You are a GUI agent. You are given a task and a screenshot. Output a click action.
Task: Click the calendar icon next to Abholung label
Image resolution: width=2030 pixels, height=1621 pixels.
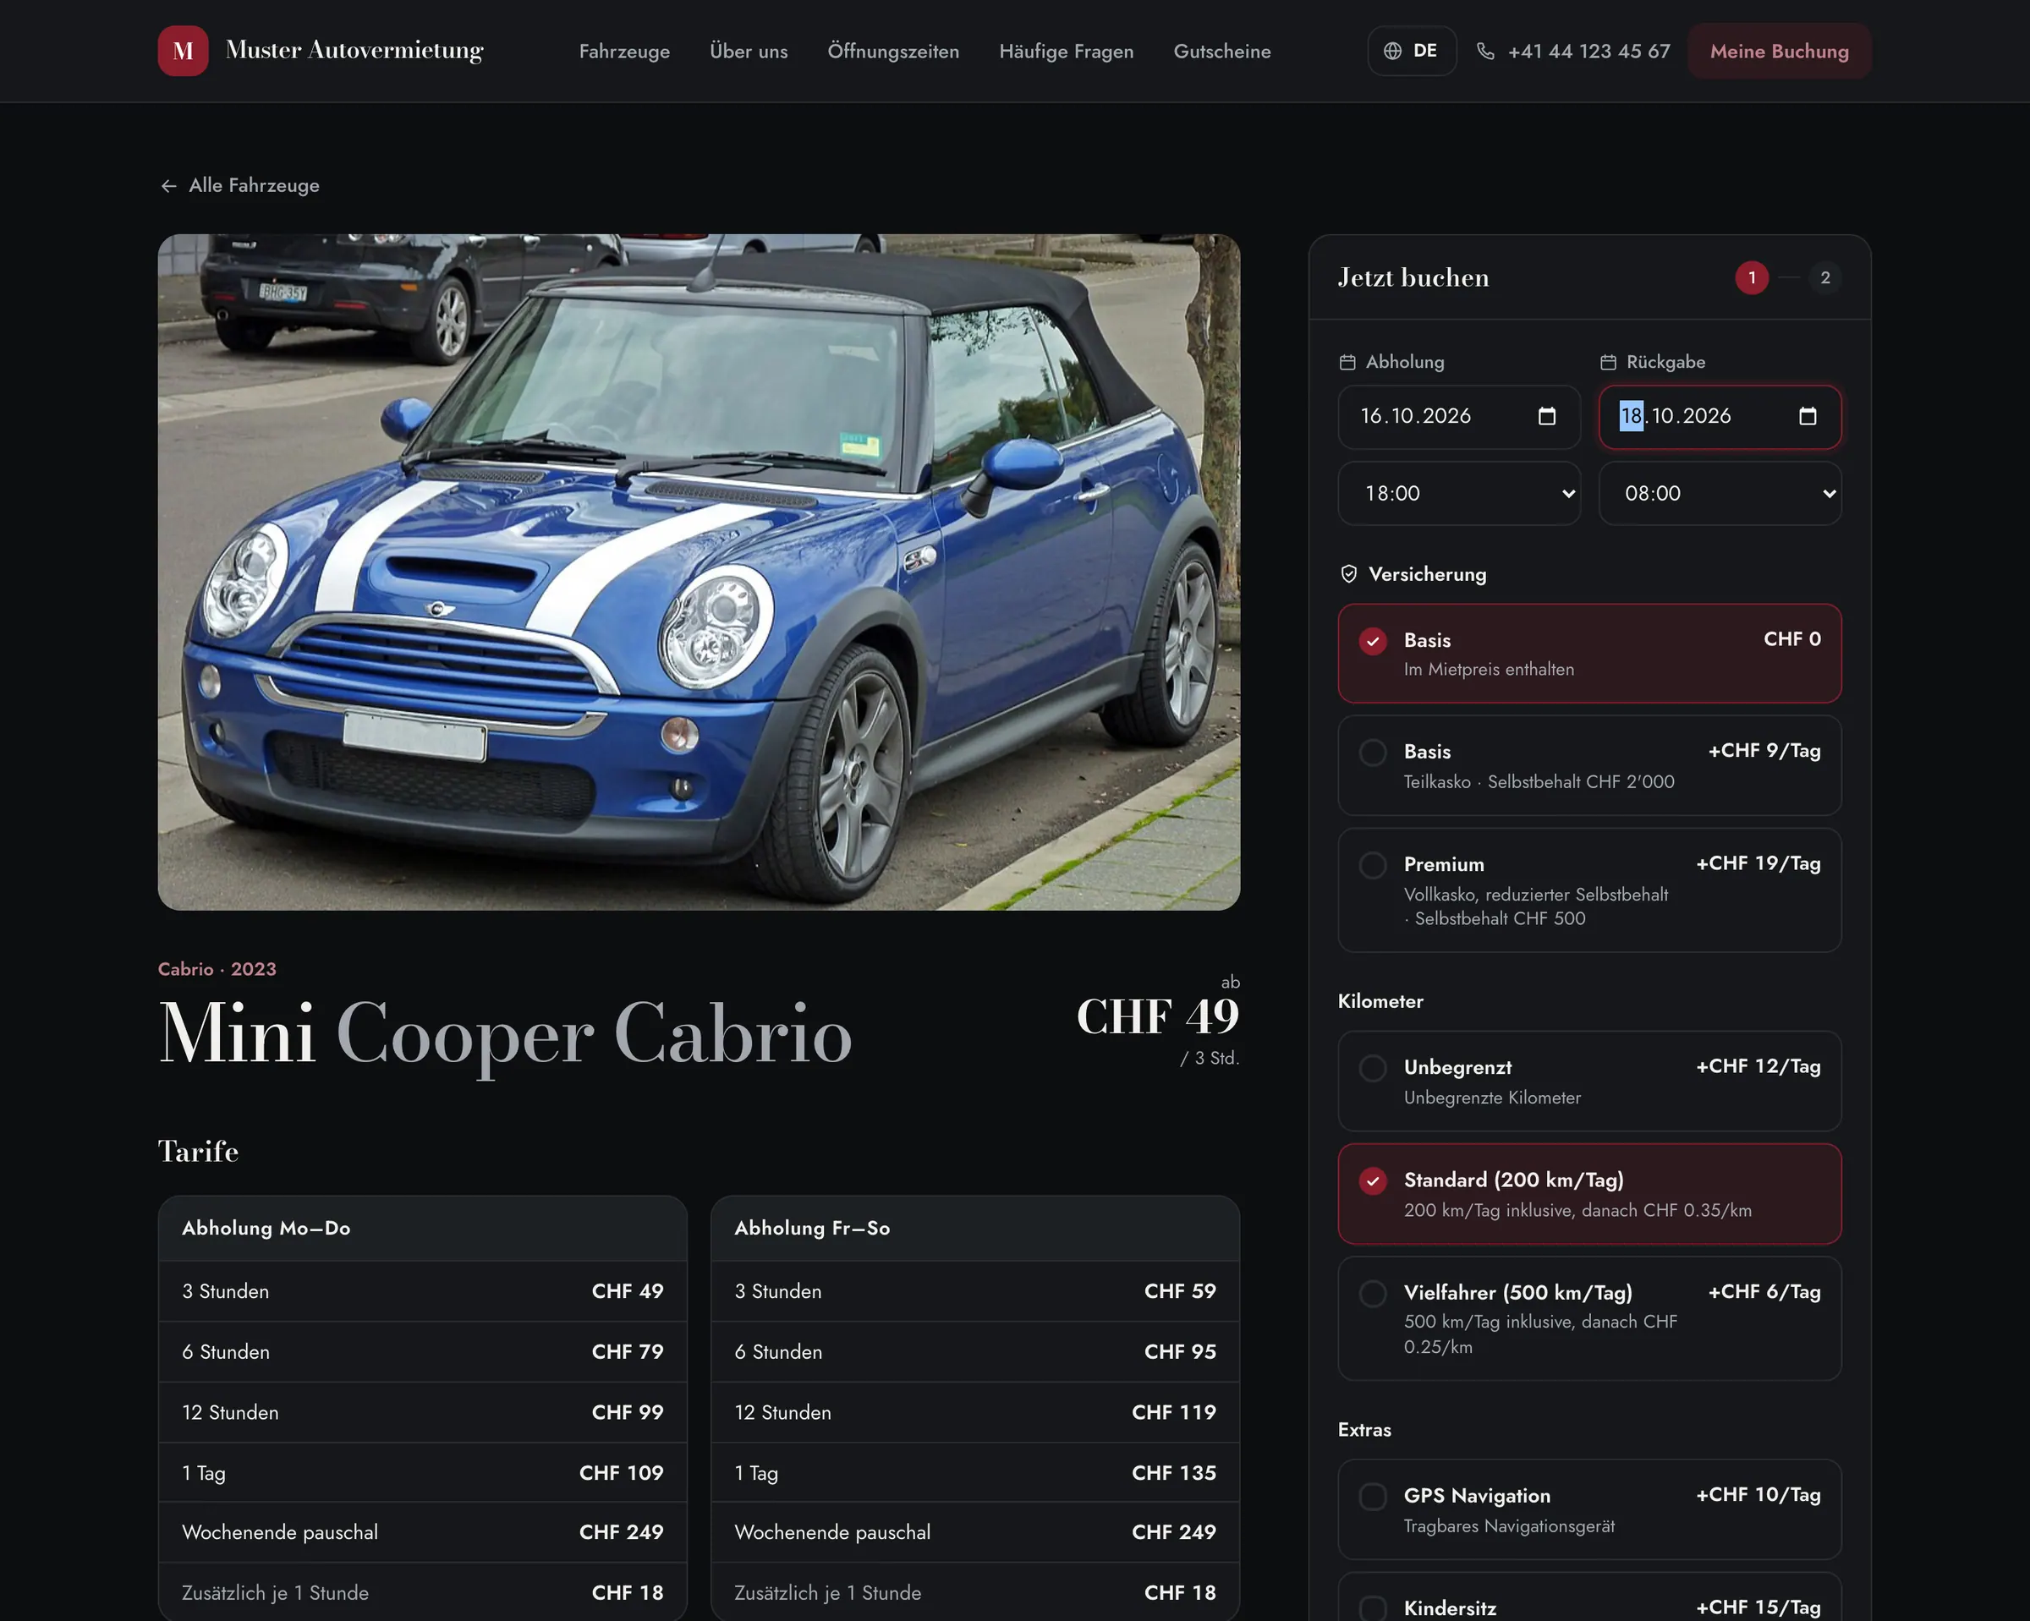click(1347, 363)
